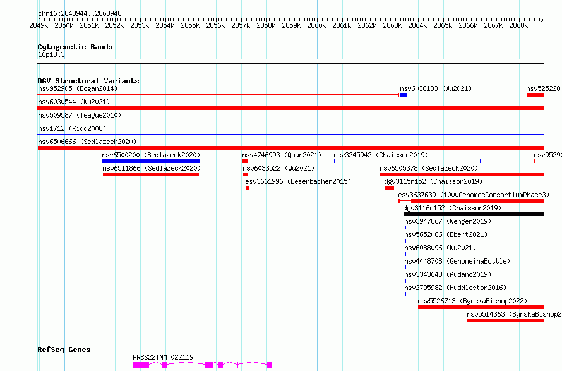Click the 2860k scale position label
This screenshot has height=371, width=562.
pos(316,25)
